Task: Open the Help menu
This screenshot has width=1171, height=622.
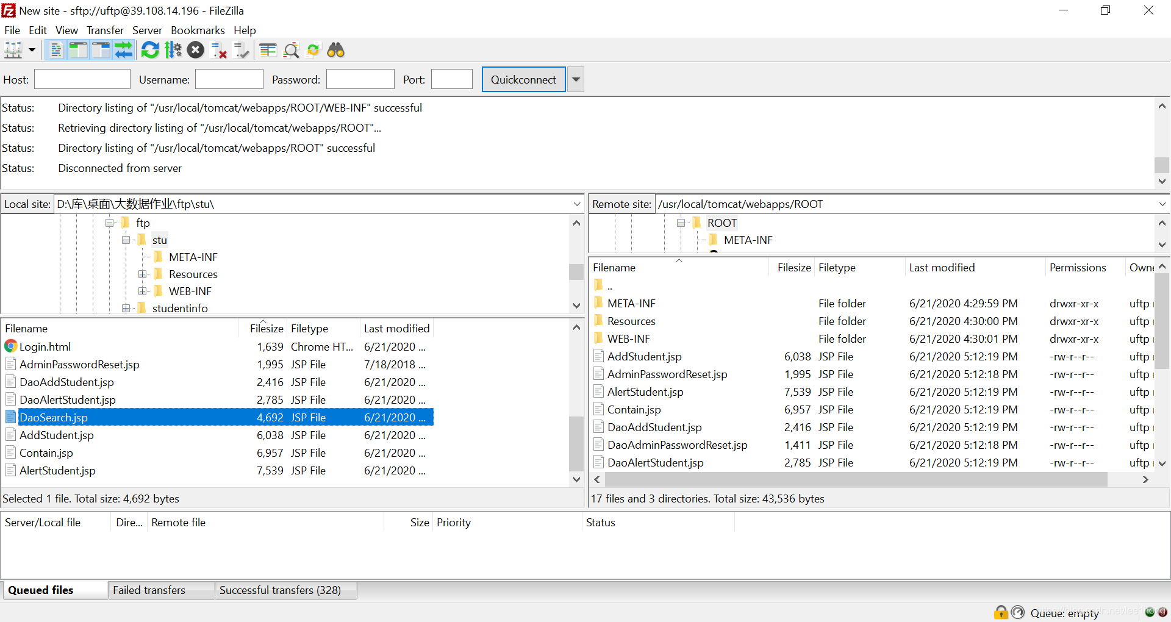Action: click(245, 30)
